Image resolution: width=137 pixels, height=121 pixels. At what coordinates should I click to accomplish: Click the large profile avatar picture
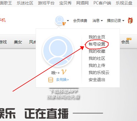pyautogui.click(x=58, y=51)
